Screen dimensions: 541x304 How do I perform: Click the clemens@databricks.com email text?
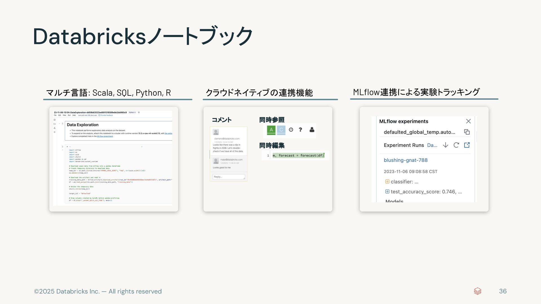coord(227,138)
